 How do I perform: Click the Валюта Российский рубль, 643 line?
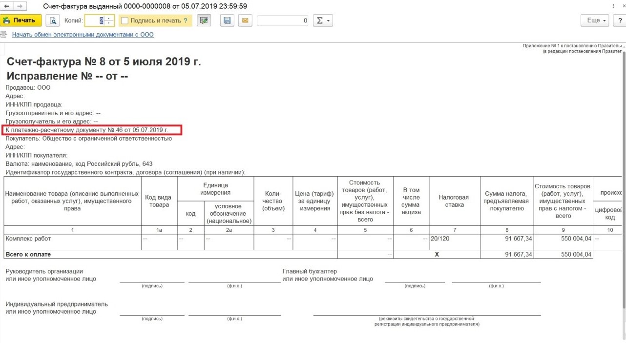(x=79, y=164)
